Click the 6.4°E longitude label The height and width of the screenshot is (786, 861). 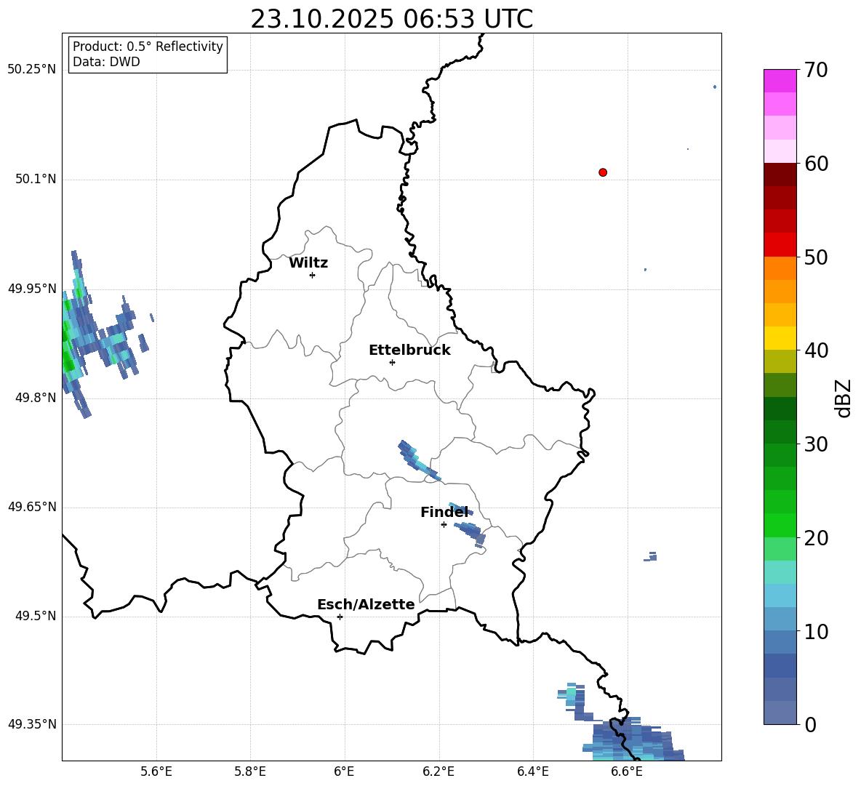click(x=532, y=772)
